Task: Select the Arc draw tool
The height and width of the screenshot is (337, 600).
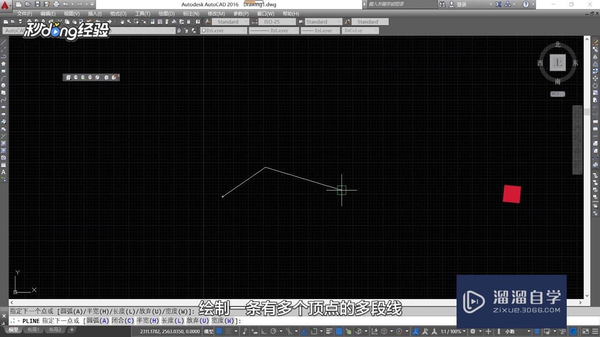Action: [4, 78]
